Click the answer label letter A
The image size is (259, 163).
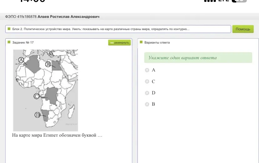click(154, 70)
